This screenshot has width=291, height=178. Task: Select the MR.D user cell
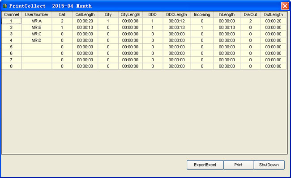[x=37, y=40]
